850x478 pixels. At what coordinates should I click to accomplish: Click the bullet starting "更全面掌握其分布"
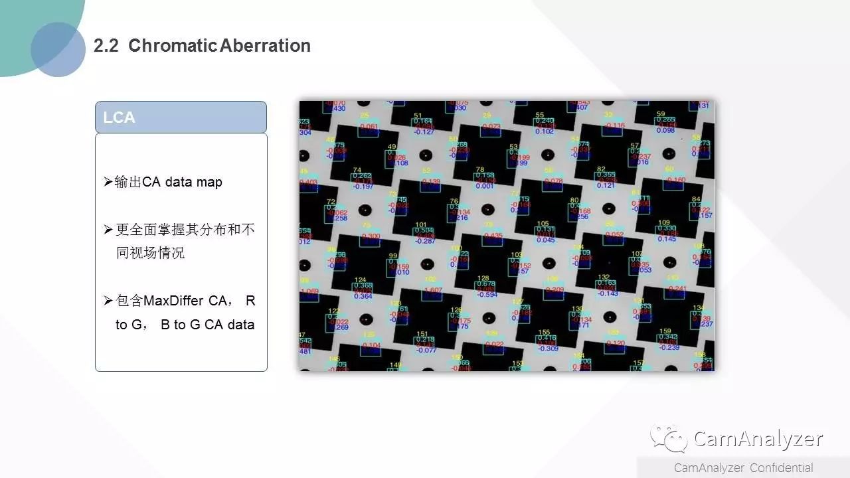coord(179,241)
